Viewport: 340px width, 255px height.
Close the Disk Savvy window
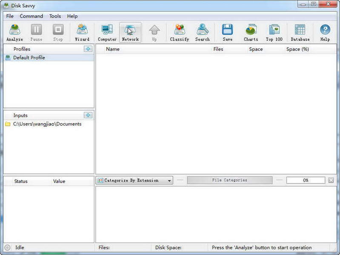pos(328,4)
